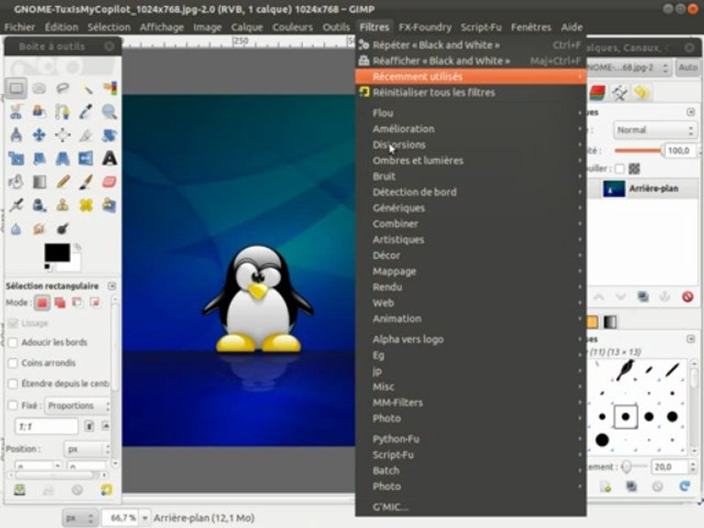This screenshot has width=704, height=528.
Task: Select the Eraser tool
Action: click(x=109, y=181)
